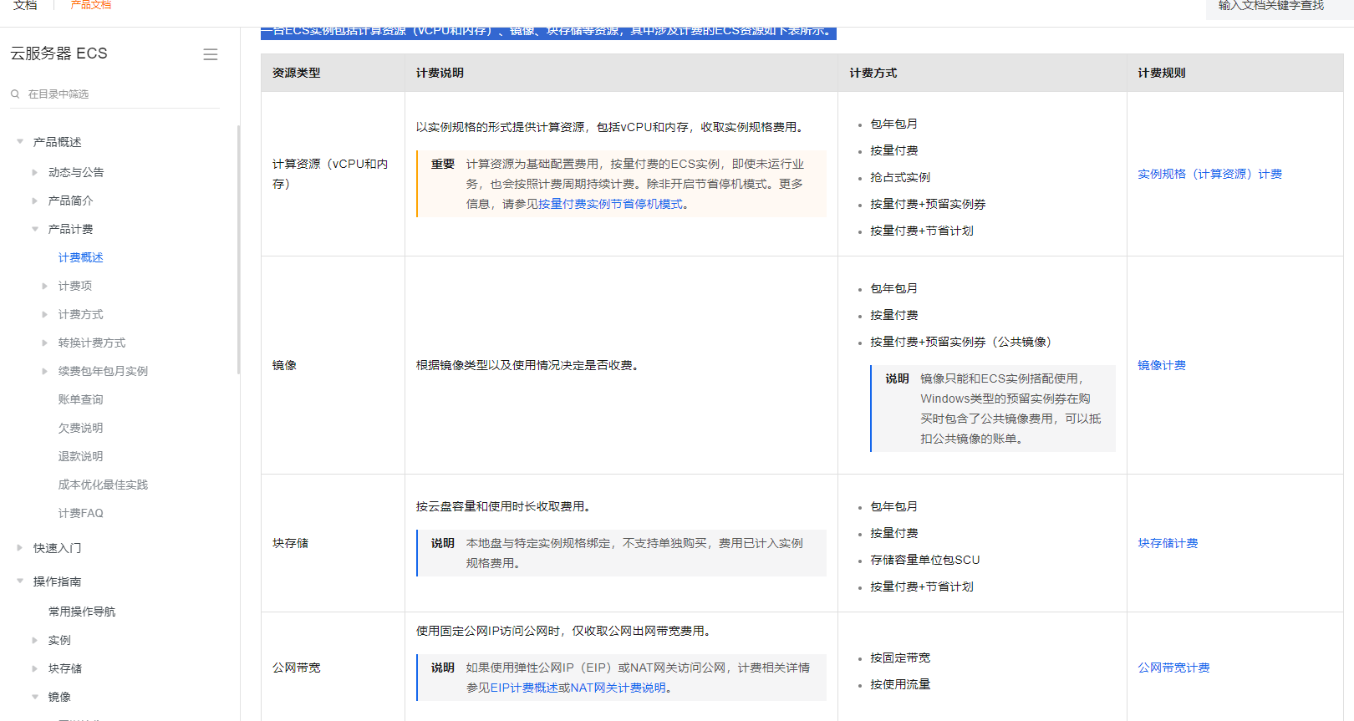Open the 计费FAQ sidebar page
1354x721 pixels.
80,513
